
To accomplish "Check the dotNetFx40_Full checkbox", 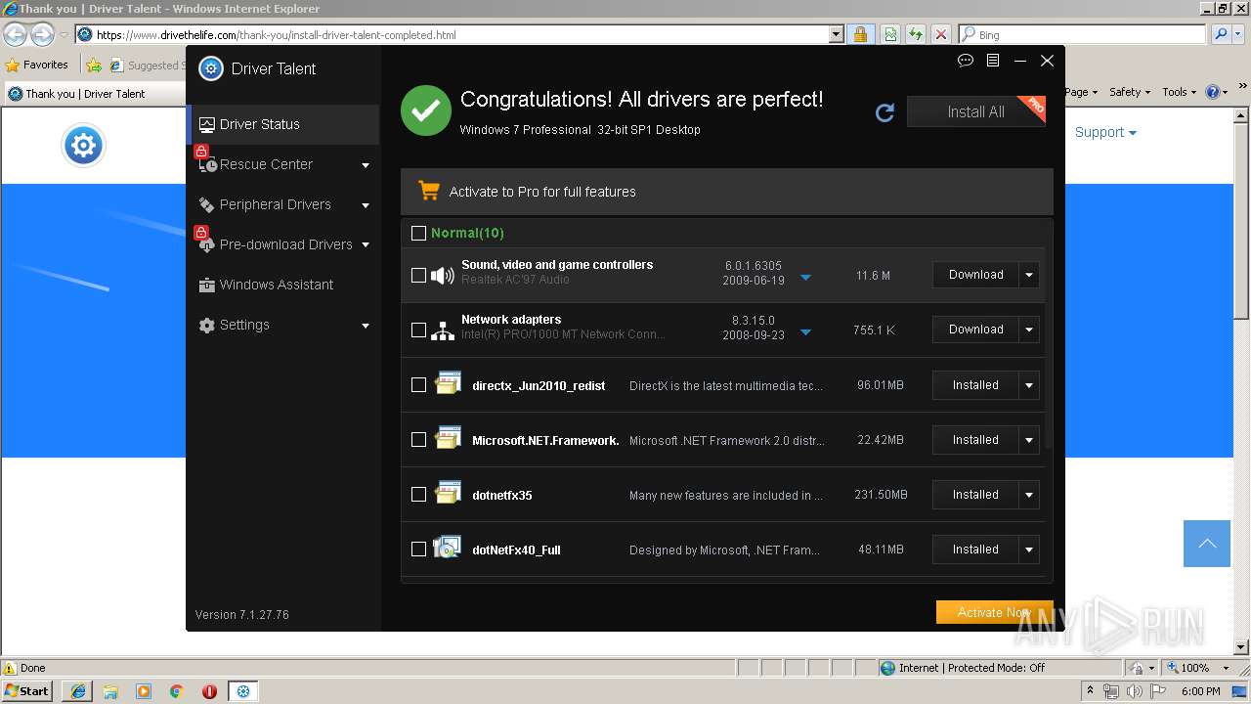I will click(418, 550).
